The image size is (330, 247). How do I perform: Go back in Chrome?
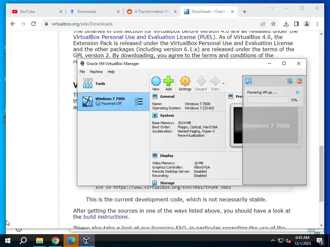point(13,24)
